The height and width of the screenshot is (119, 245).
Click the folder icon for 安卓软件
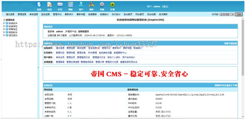7,23
